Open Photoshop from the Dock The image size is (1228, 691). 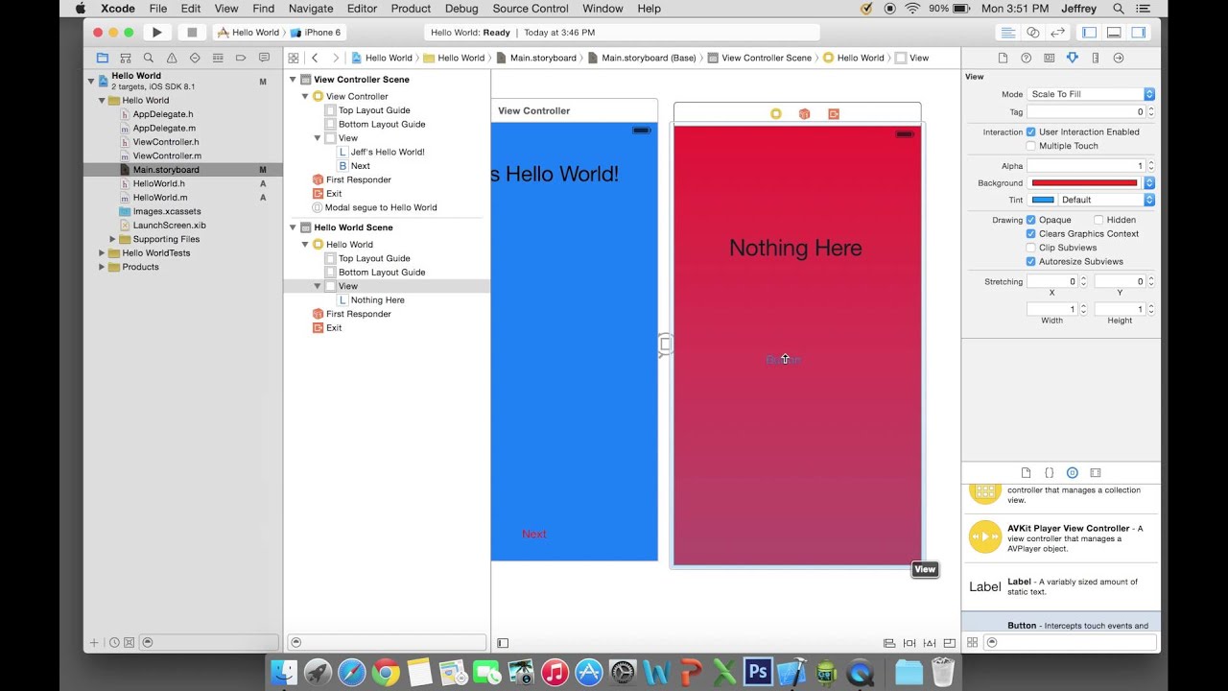point(758,672)
